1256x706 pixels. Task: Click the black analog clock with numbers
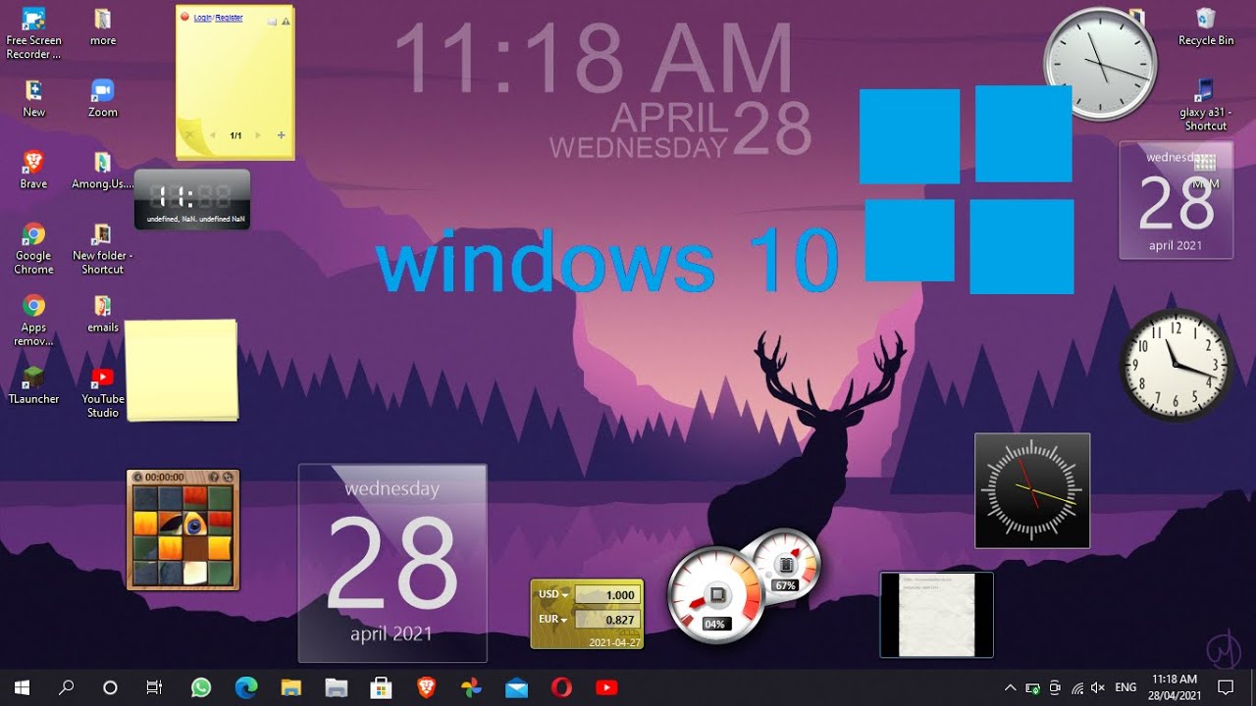pos(1177,364)
